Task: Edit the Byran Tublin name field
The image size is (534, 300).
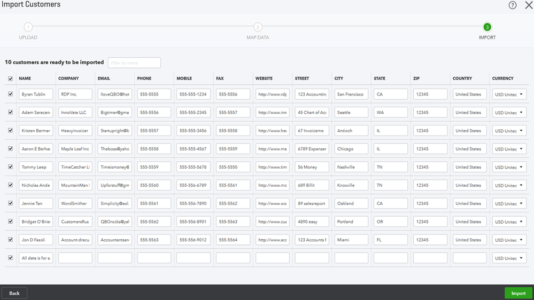Action: (36, 94)
